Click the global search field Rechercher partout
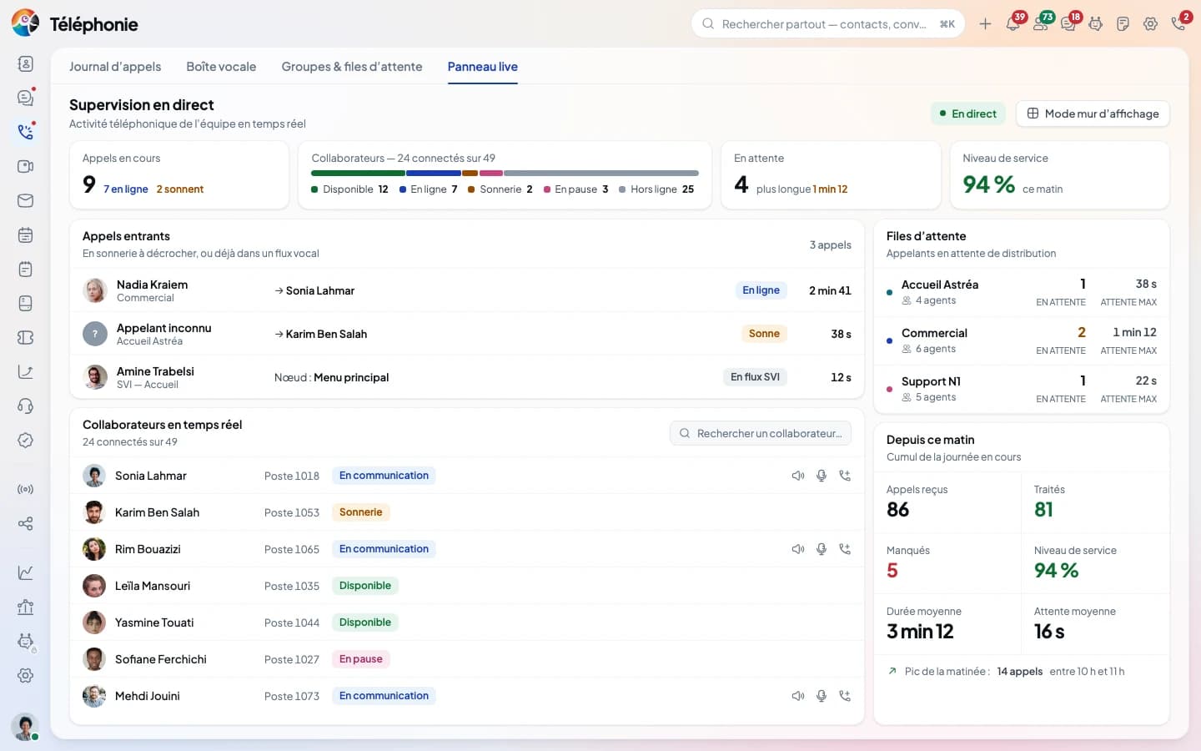The image size is (1201, 751). (x=828, y=24)
